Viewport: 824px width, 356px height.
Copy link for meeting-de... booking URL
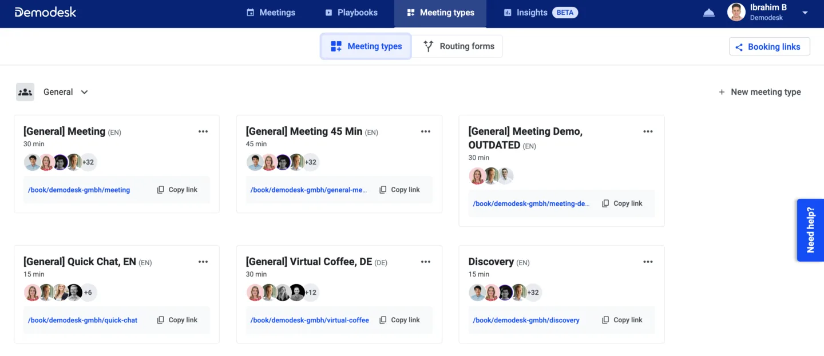623,203
